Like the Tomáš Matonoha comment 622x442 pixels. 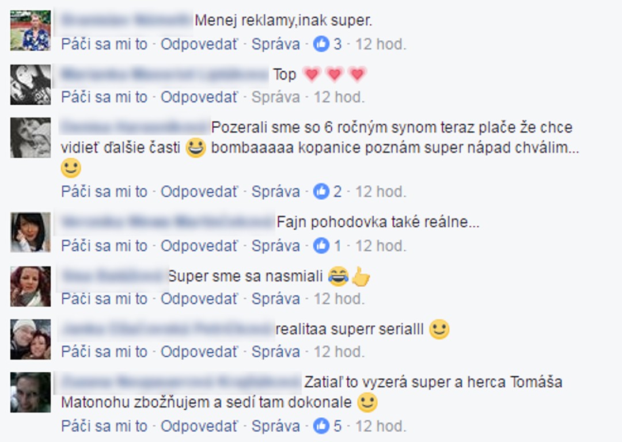(104, 426)
